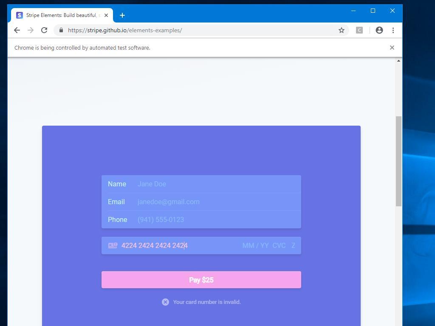Focus the Name input field

[217, 184]
